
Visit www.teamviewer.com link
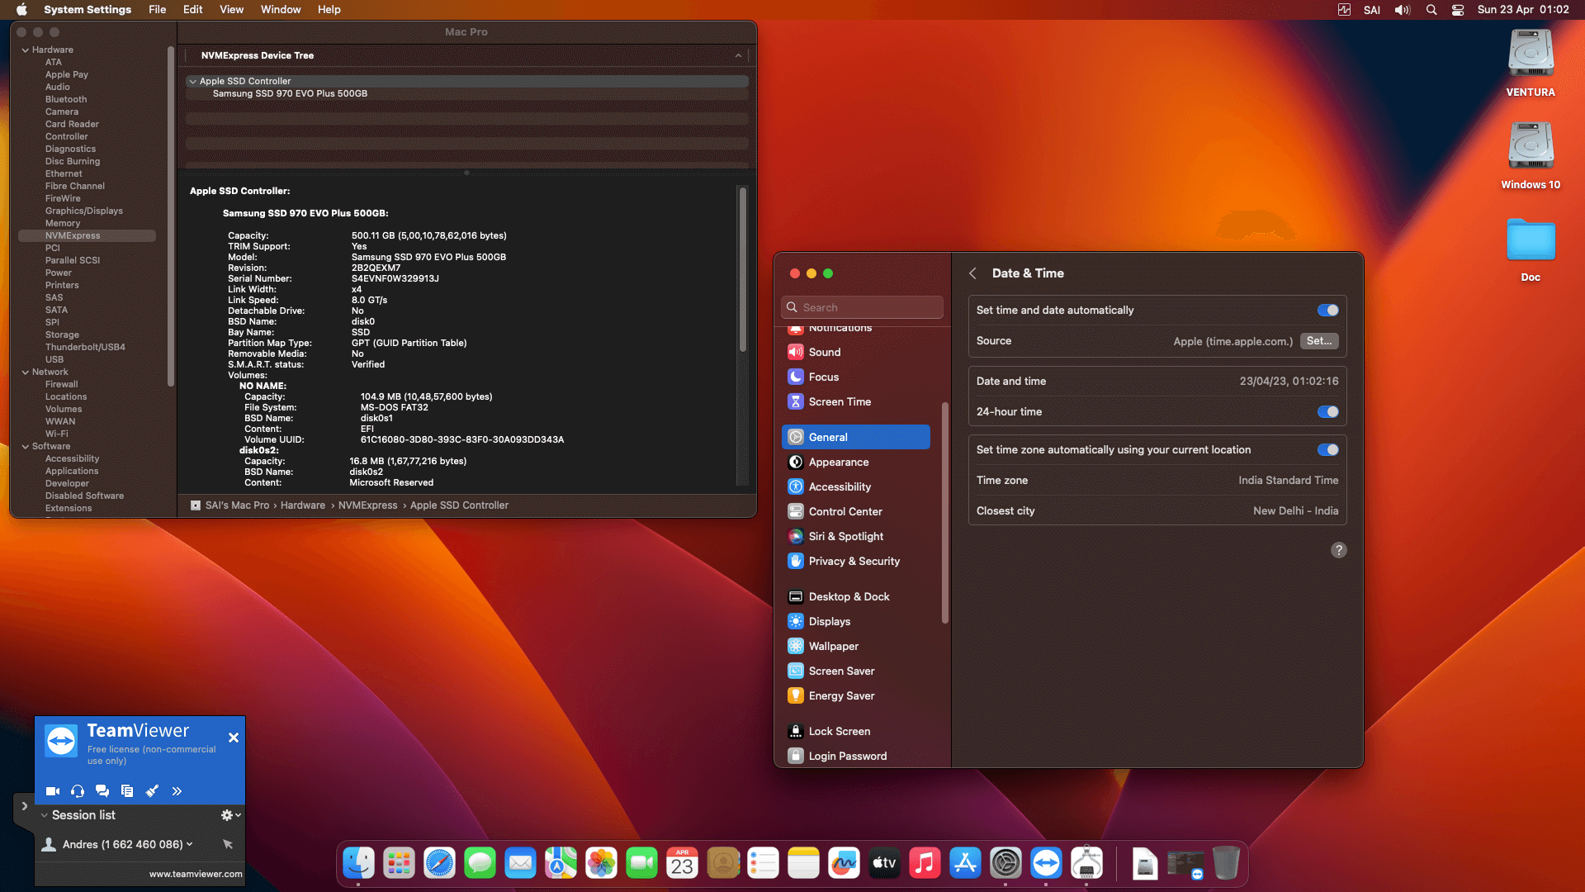(195, 873)
